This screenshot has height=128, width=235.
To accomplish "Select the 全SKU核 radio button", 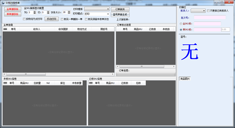I will click(181, 24).
